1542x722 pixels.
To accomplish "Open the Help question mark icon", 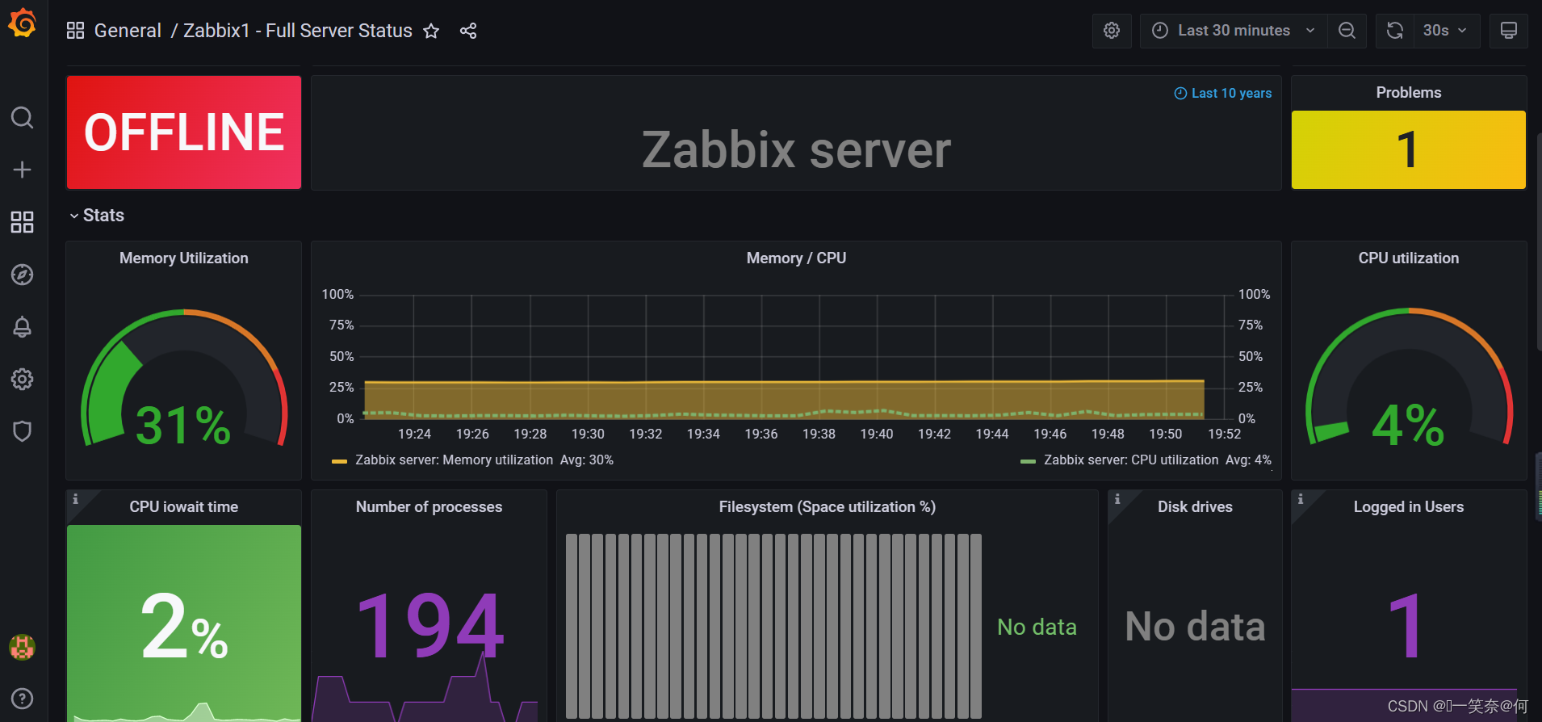I will pos(22,699).
